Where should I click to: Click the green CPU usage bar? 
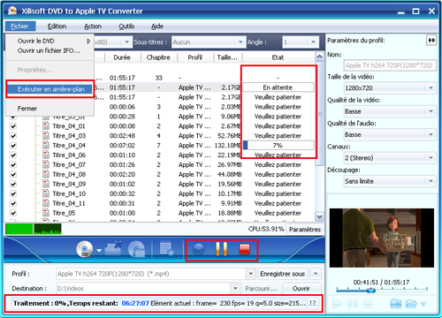[x=19, y=229]
